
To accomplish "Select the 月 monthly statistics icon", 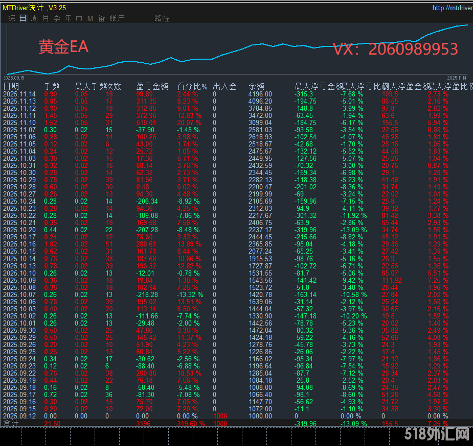I will (45, 18).
